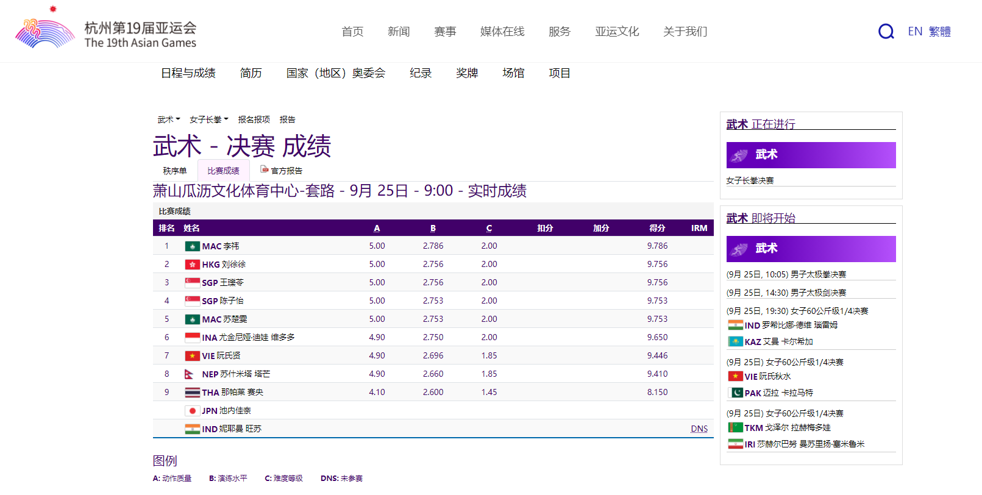Switch to the 秩序单 tab
982x495 pixels.
click(175, 171)
